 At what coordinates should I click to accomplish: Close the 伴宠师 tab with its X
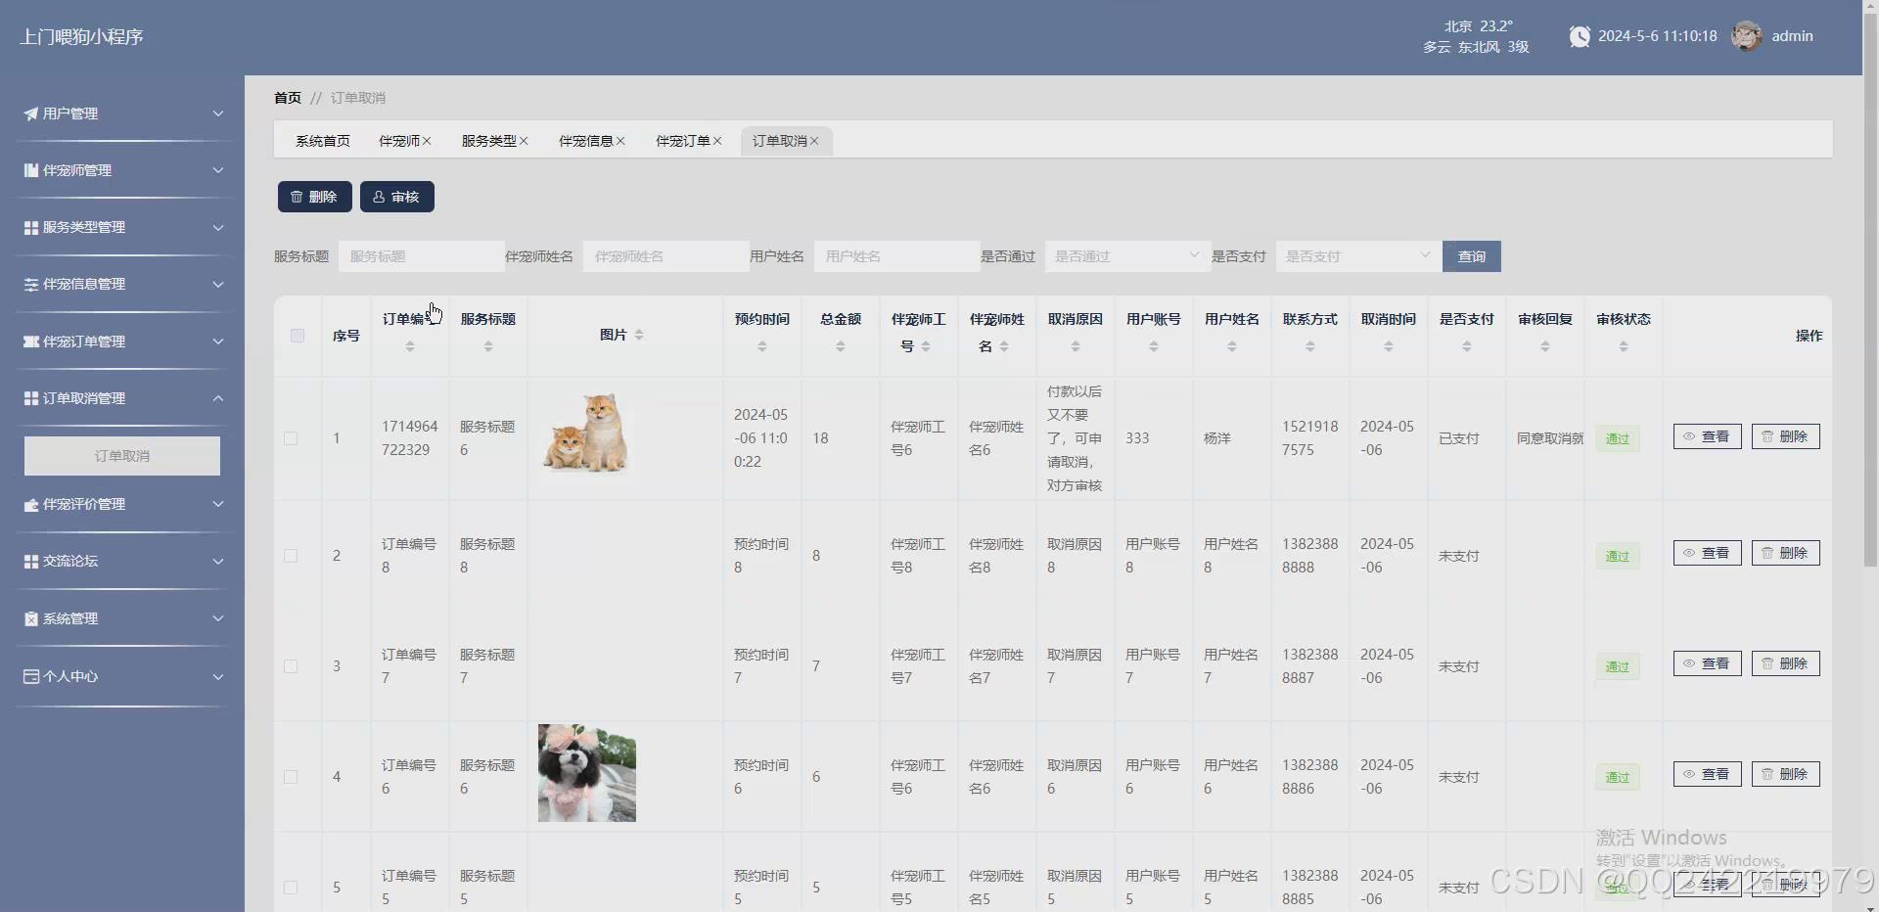pyautogui.click(x=427, y=141)
